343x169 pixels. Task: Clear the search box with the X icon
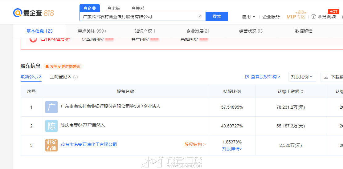[x=199, y=16]
